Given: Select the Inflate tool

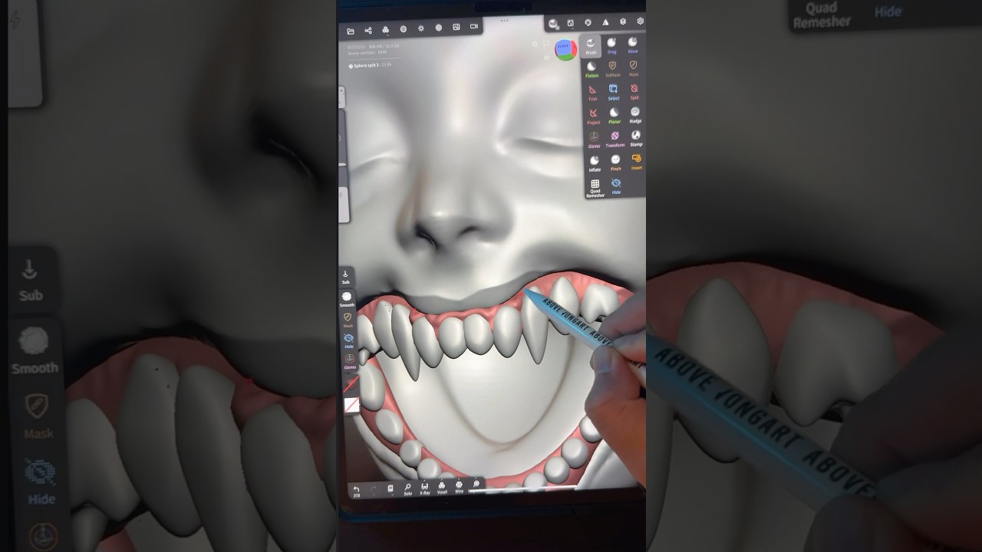Looking at the screenshot, I should [595, 163].
